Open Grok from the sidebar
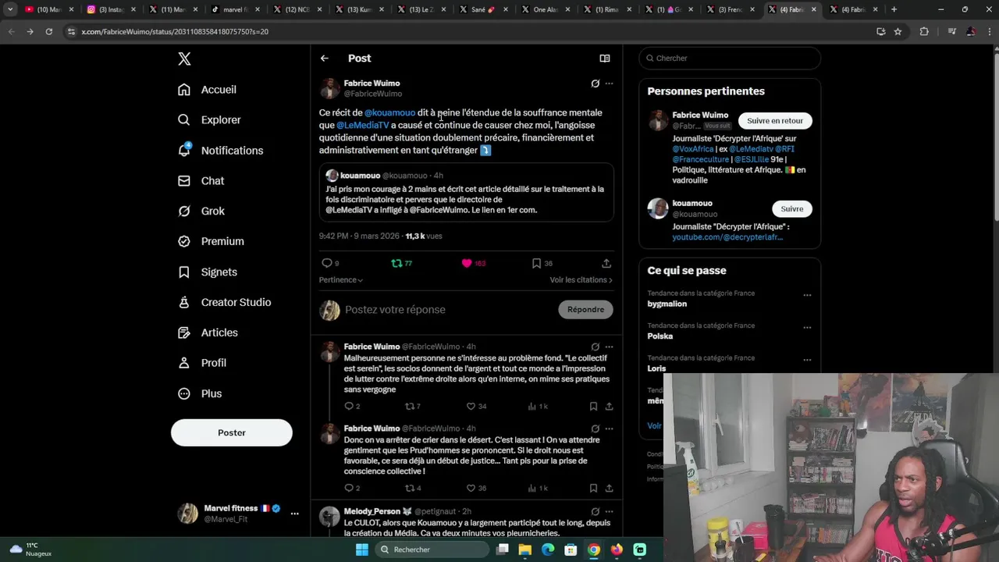The width and height of the screenshot is (999, 562). 201,212
